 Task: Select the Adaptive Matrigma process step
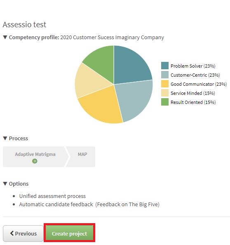pyautogui.click(x=35, y=157)
